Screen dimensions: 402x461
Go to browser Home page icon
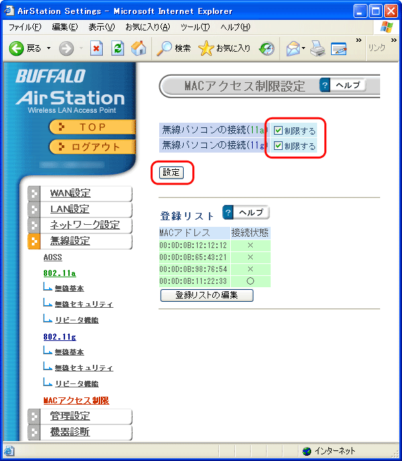139,48
